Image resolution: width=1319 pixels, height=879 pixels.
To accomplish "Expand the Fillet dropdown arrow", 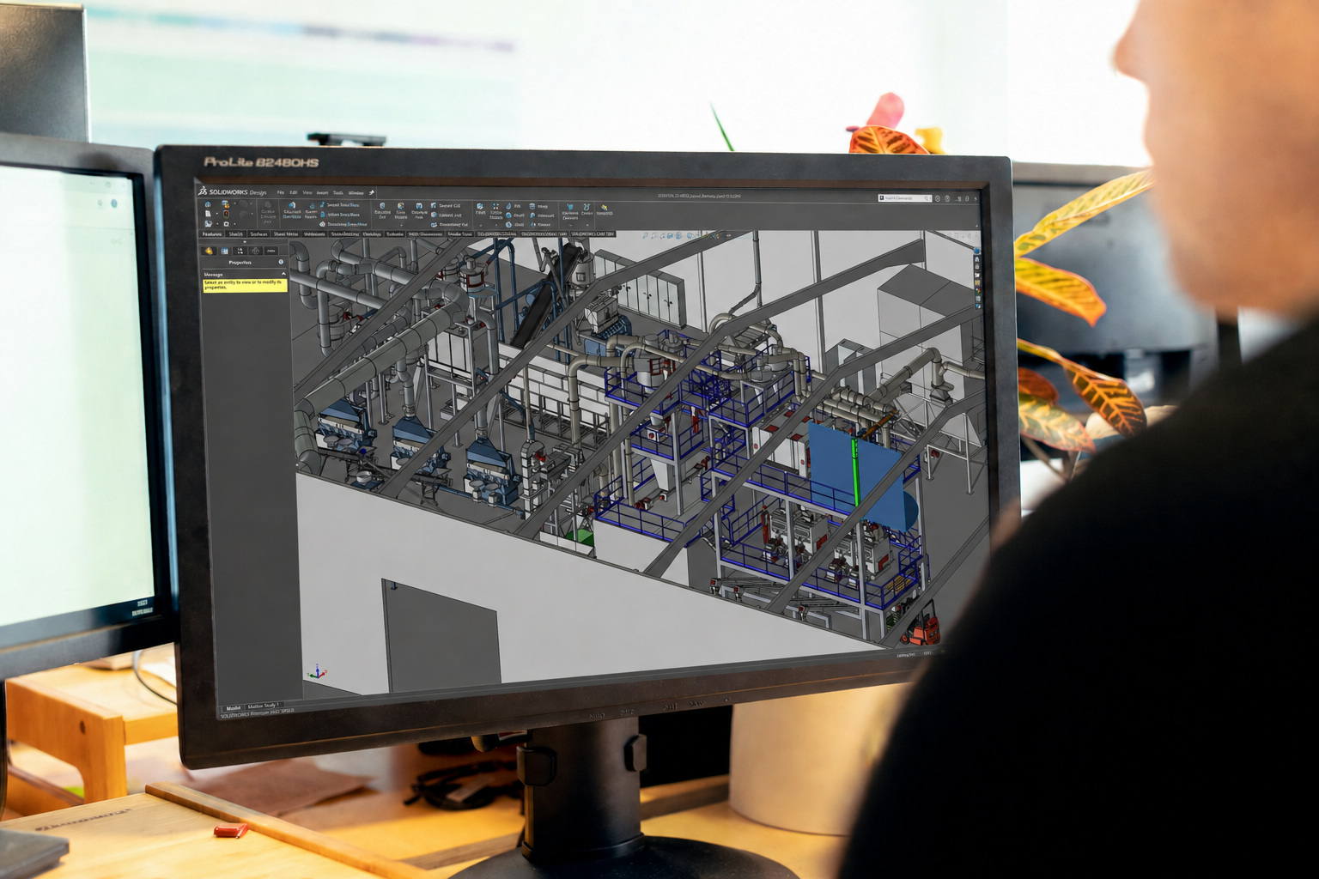I will [481, 225].
